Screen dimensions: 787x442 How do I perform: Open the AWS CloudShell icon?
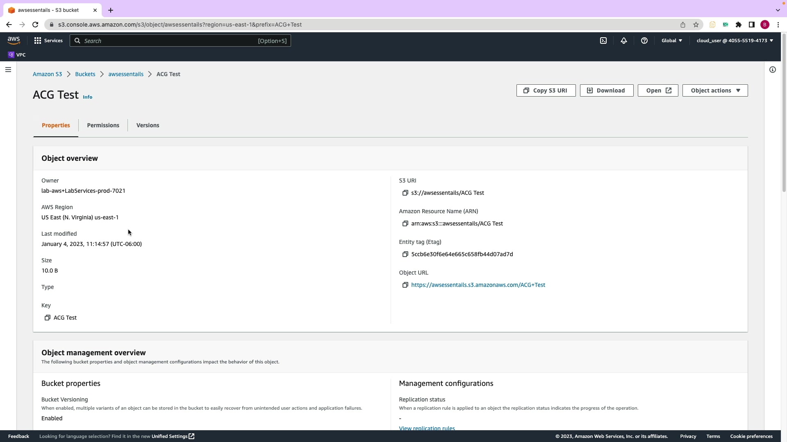(603, 41)
